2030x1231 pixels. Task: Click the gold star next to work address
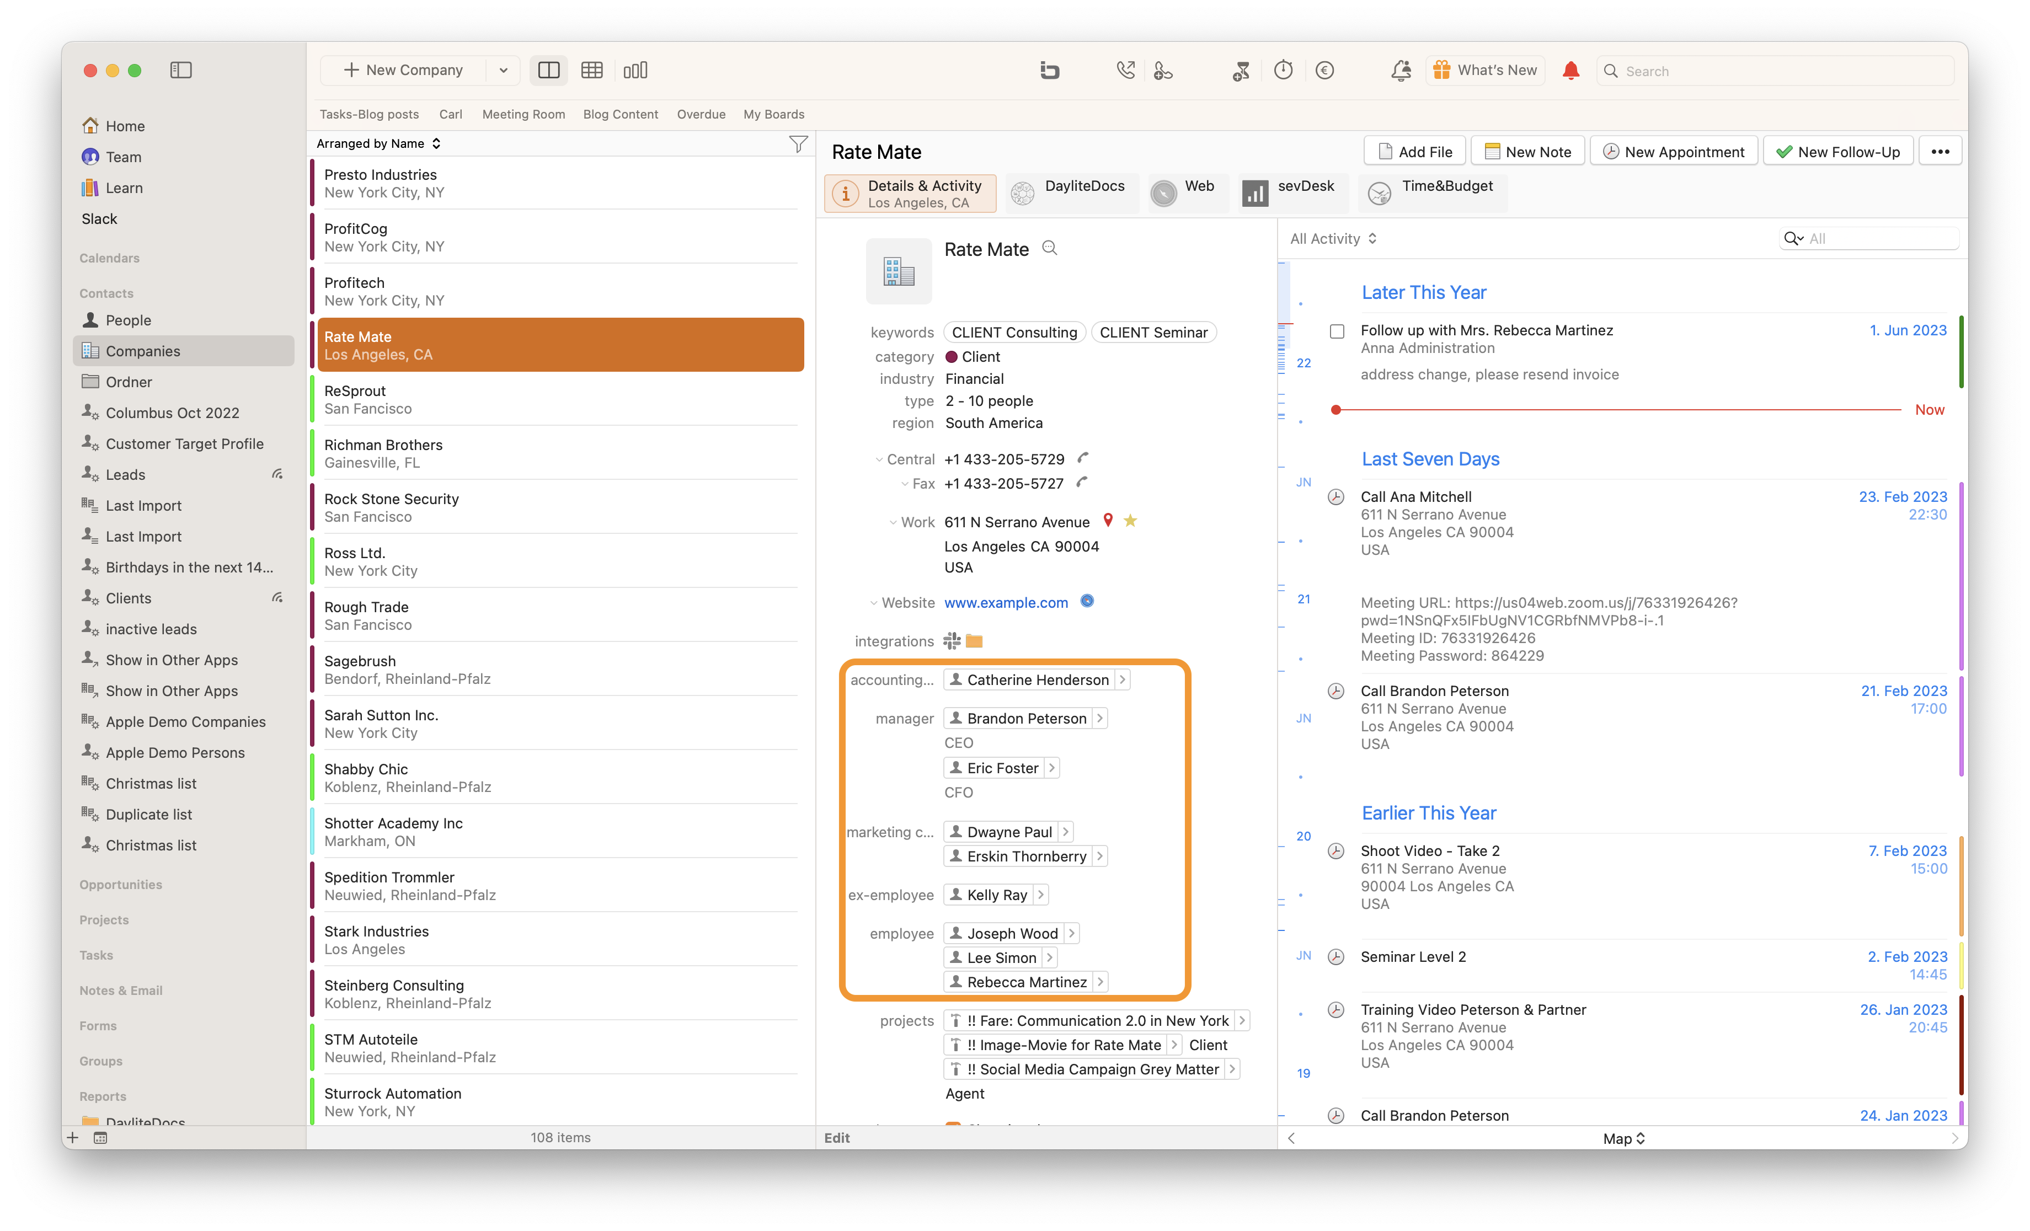(1130, 521)
